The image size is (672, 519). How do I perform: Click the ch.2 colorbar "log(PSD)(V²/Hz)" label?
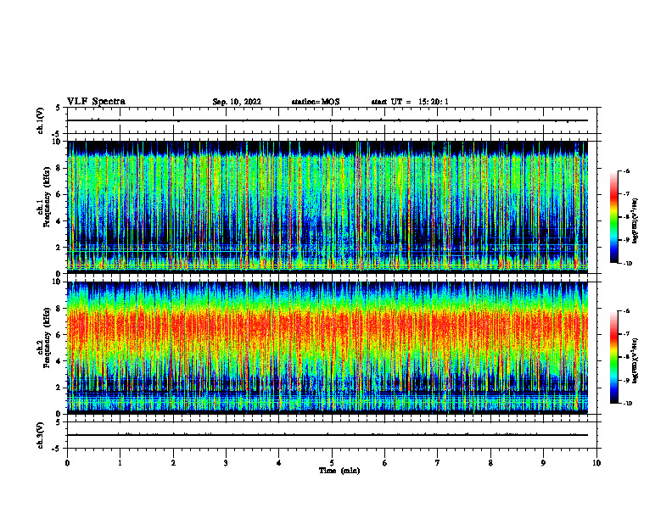(x=636, y=360)
